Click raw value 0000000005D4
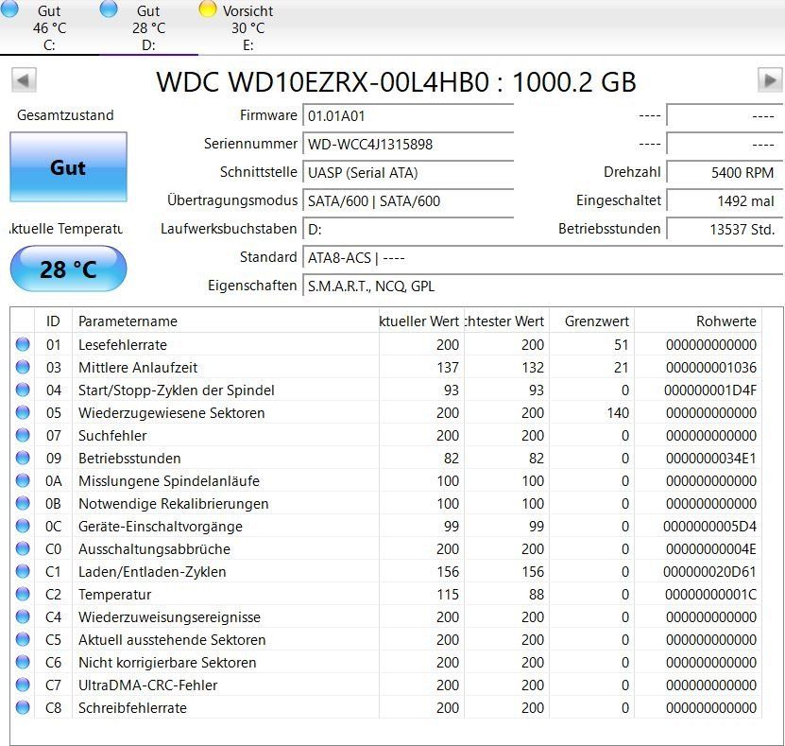785x746 pixels. [x=709, y=526]
